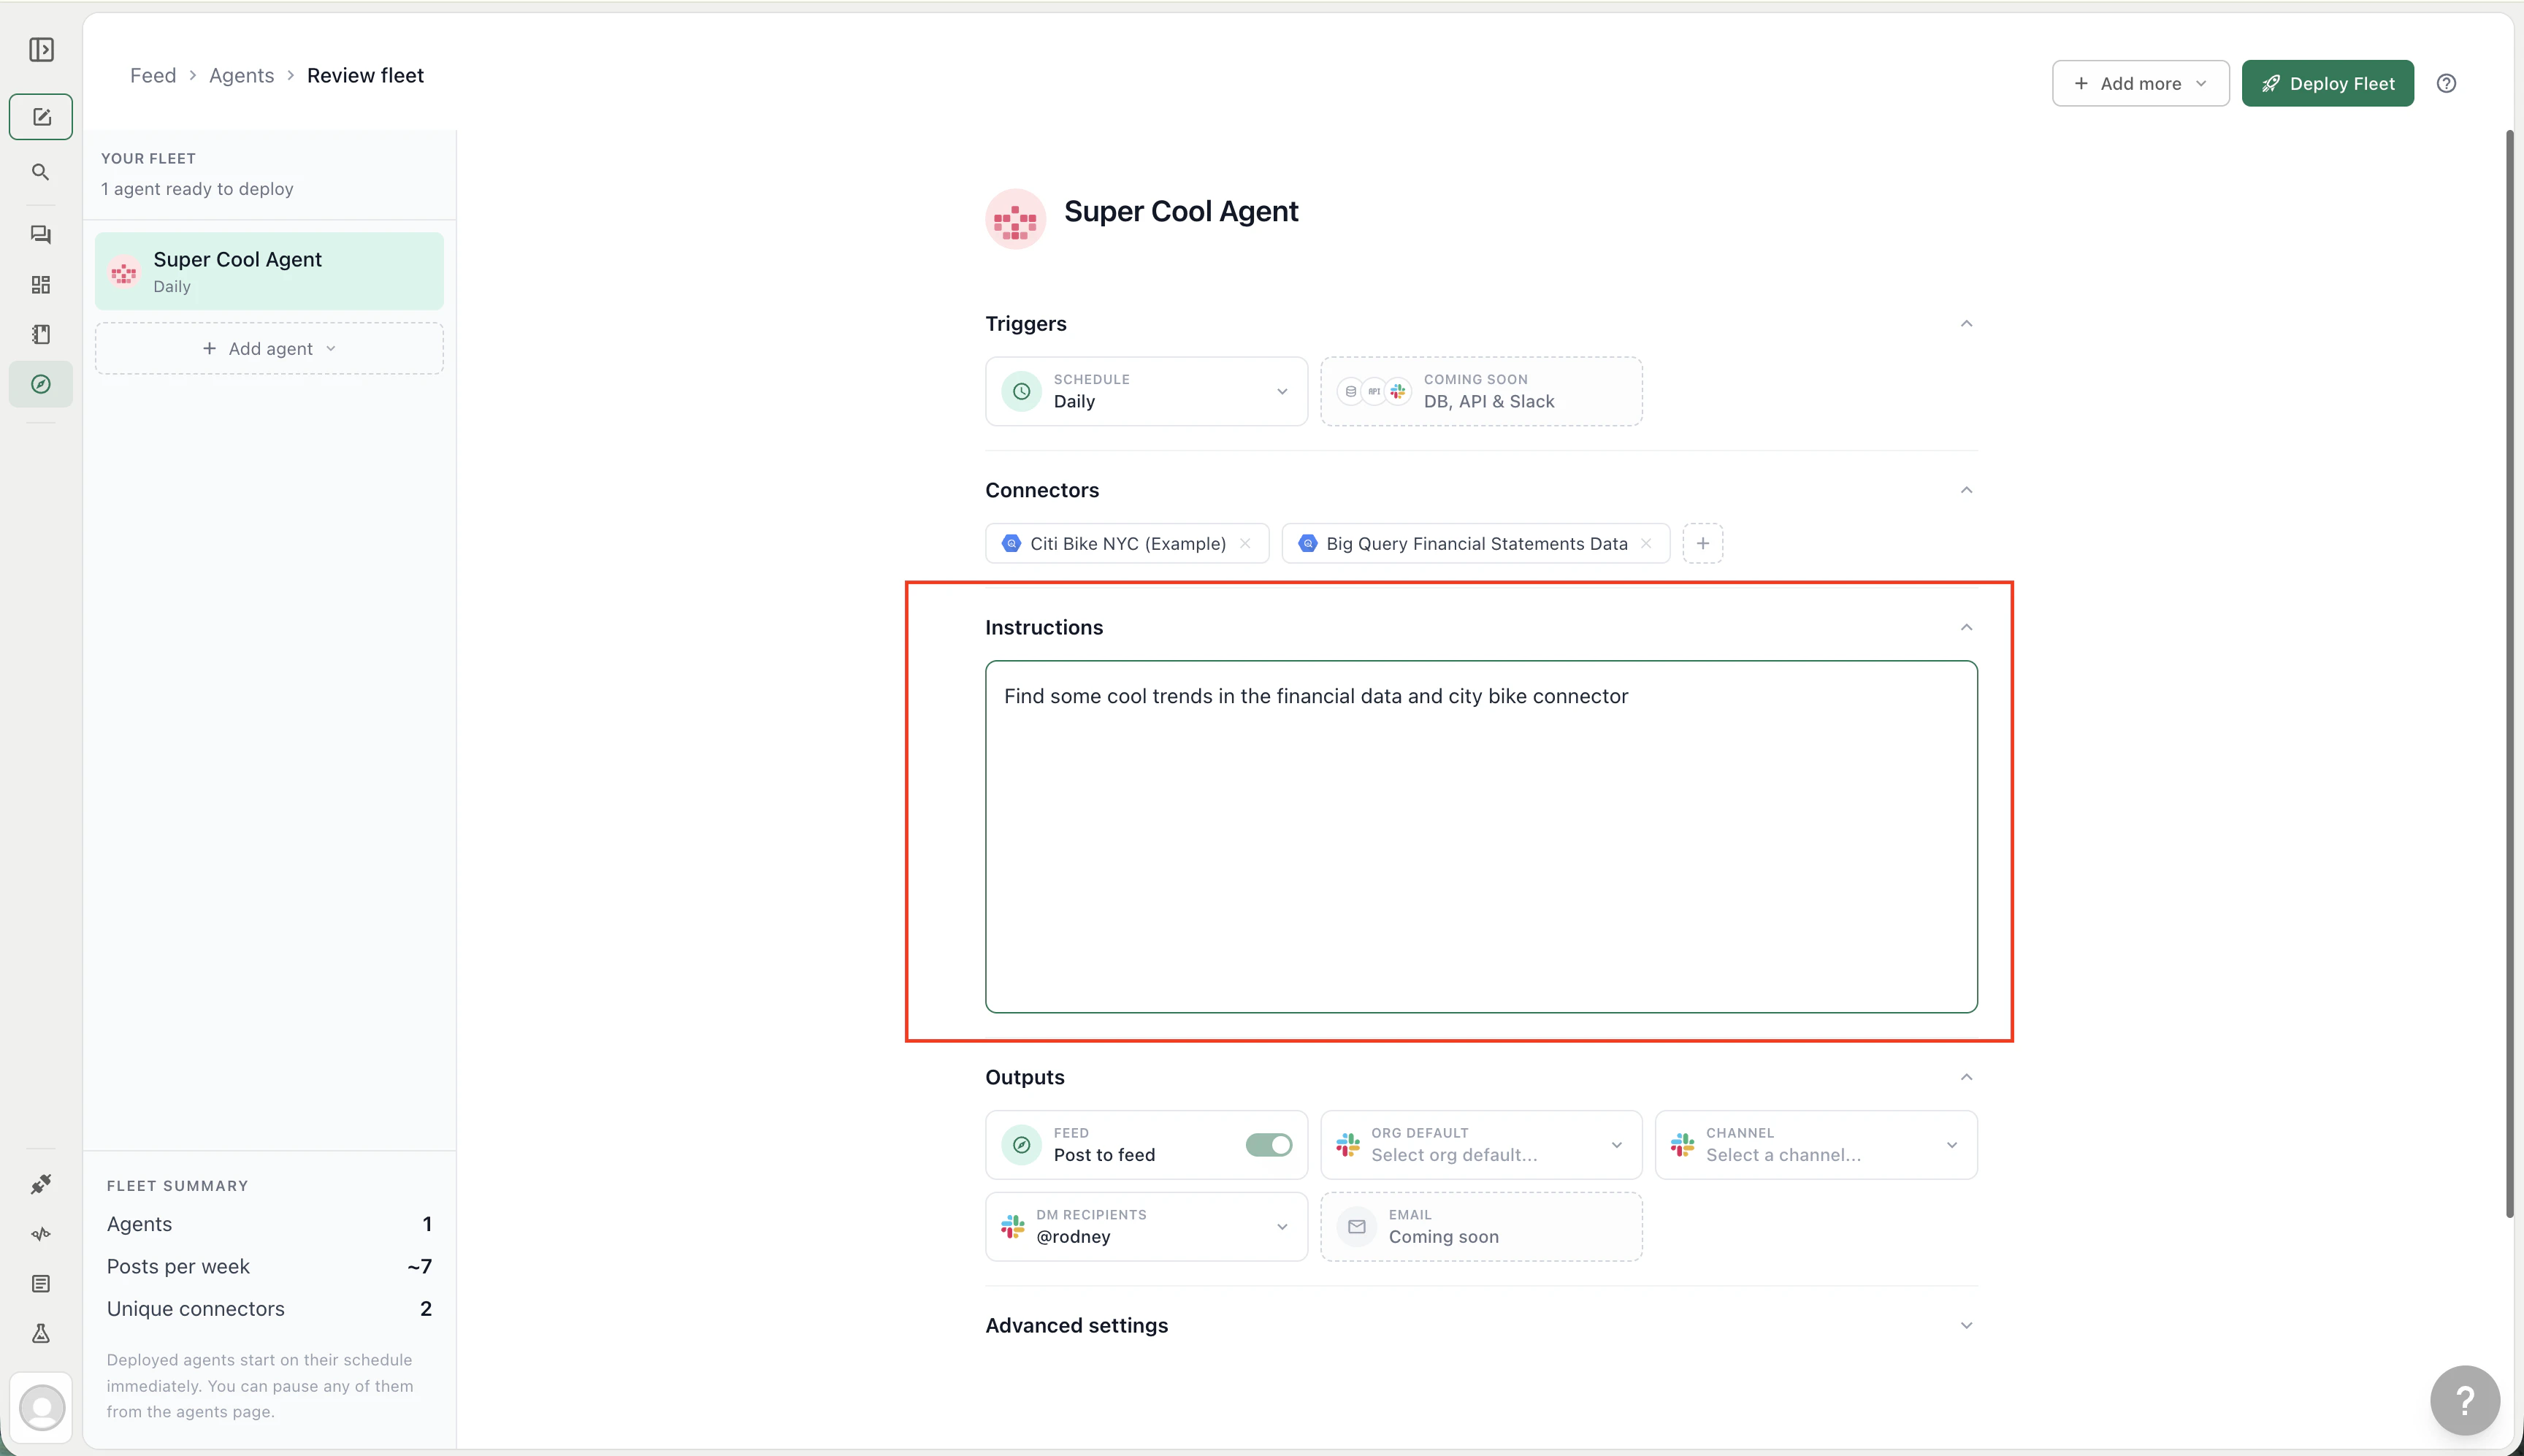The image size is (2524, 1456).
Task: Expand the left navigation sidebar panel
Action: pos(40,48)
